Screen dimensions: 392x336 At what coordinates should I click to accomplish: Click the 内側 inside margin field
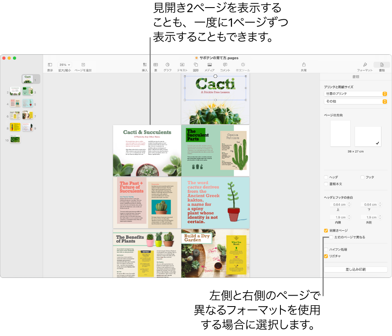tap(338, 217)
